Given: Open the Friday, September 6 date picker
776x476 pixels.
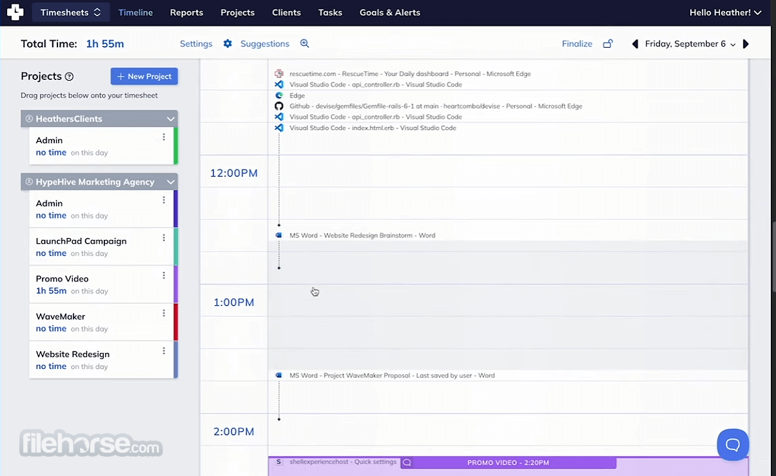Looking at the screenshot, I should click(690, 44).
